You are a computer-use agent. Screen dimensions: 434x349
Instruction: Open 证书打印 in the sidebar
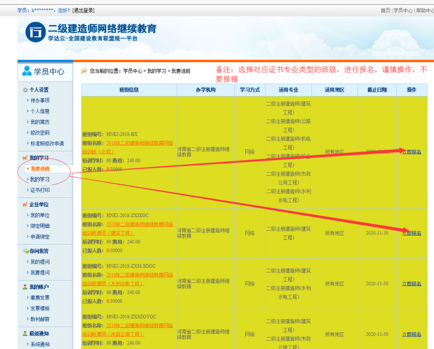coord(40,191)
